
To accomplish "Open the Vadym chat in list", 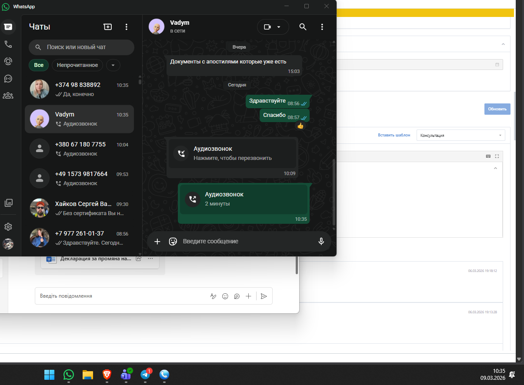I will (x=79, y=119).
